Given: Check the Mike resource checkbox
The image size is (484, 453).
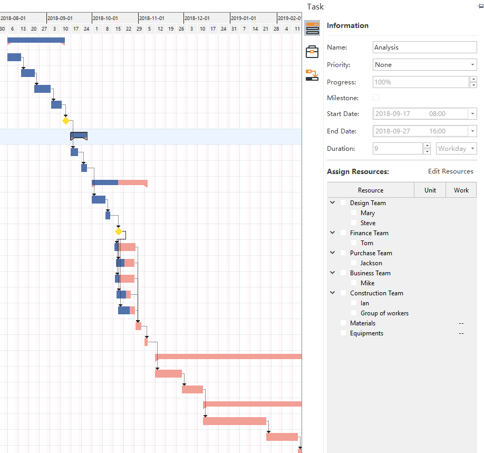Looking at the screenshot, I should 354,283.
